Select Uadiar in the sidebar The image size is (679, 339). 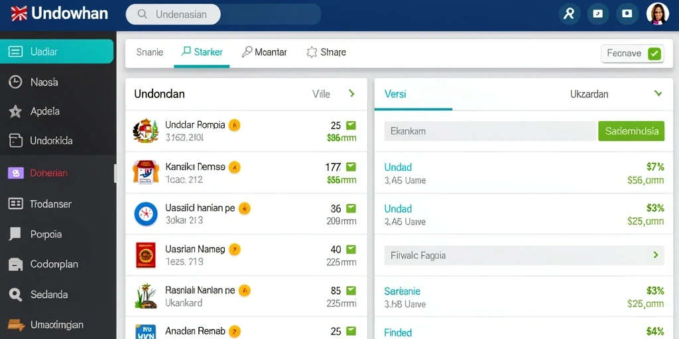(57, 52)
